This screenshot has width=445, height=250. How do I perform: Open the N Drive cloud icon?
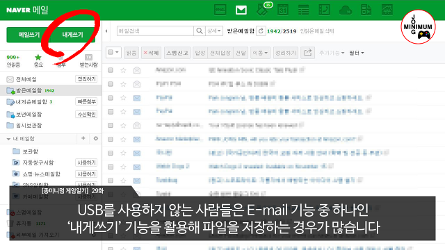click(x=346, y=10)
